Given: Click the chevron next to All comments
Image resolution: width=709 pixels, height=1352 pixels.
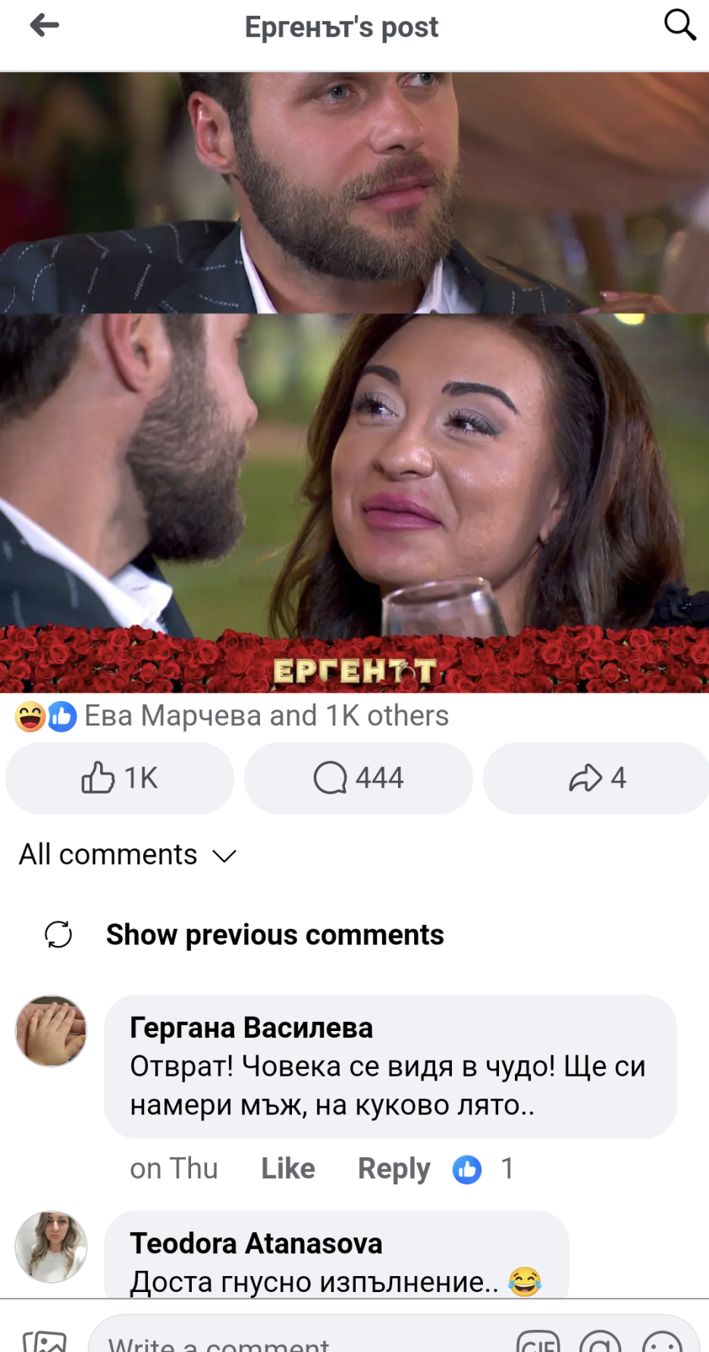Looking at the screenshot, I should click(x=224, y=857).
